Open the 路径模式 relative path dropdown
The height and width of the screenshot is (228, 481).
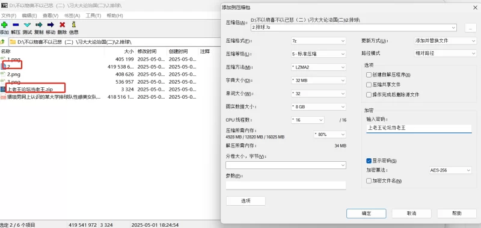pyautogui.click(x=445, y=54)
